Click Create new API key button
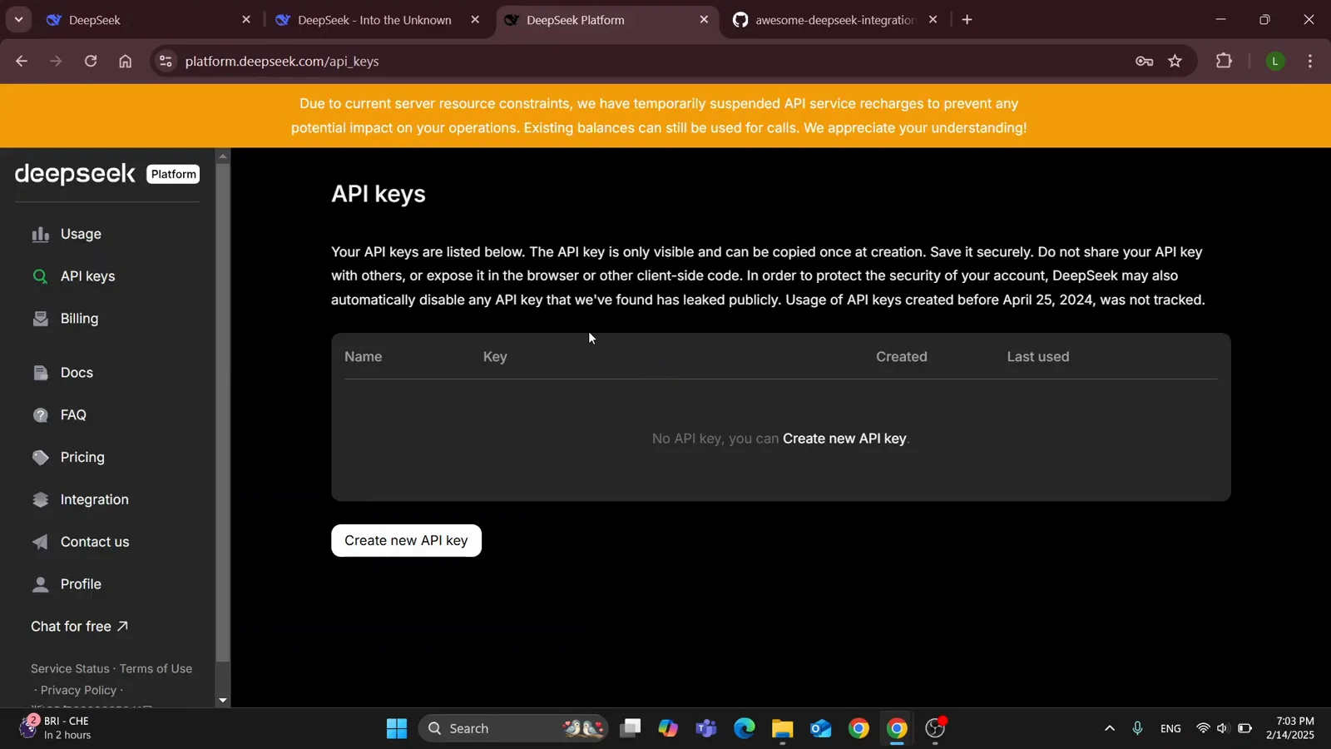Image resolution: width=1331 pixels, height=749 pixels. pyautogui.click(x=406, y=541)
